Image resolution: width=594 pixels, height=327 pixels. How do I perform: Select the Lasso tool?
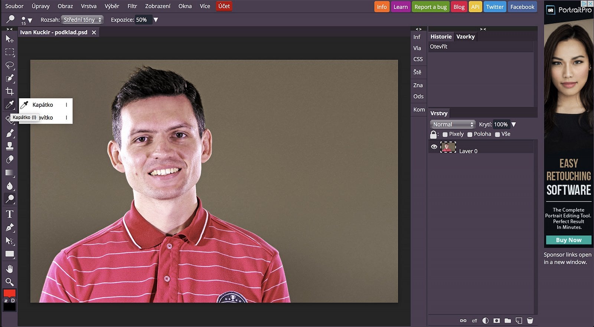(10, 66)
